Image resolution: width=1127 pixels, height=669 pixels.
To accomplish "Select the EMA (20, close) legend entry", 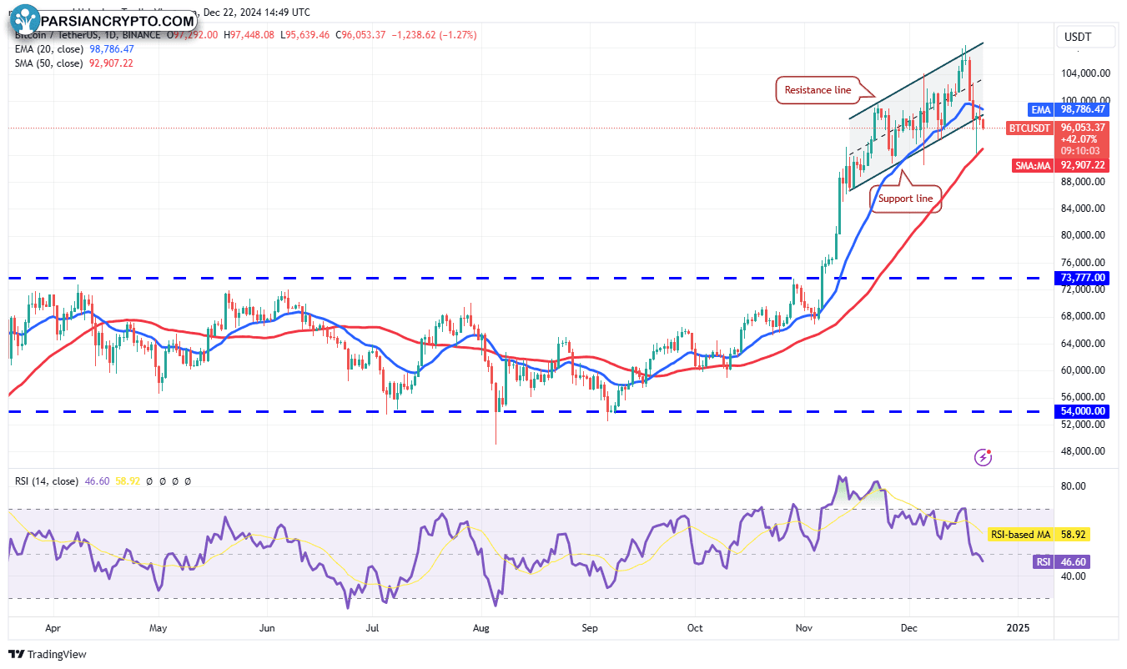I will [x=48, y=49].
